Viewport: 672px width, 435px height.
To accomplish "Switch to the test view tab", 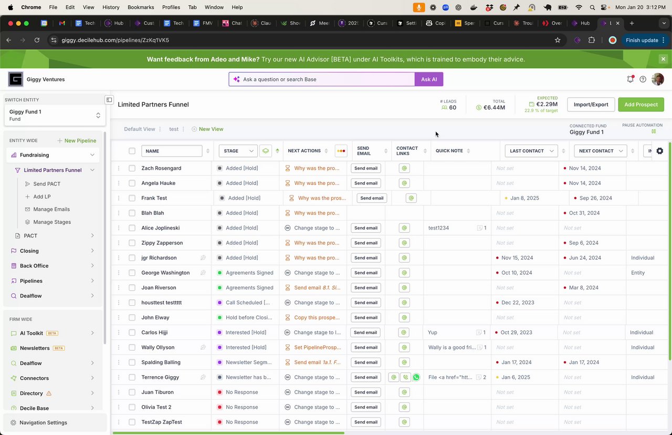I will tap(174, 129).
